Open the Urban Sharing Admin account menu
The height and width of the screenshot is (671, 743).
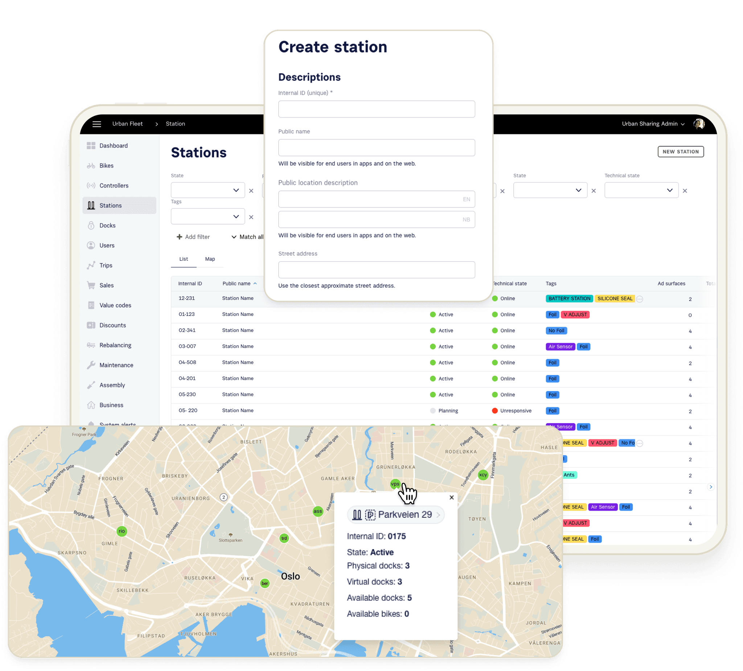coord(653,124)
